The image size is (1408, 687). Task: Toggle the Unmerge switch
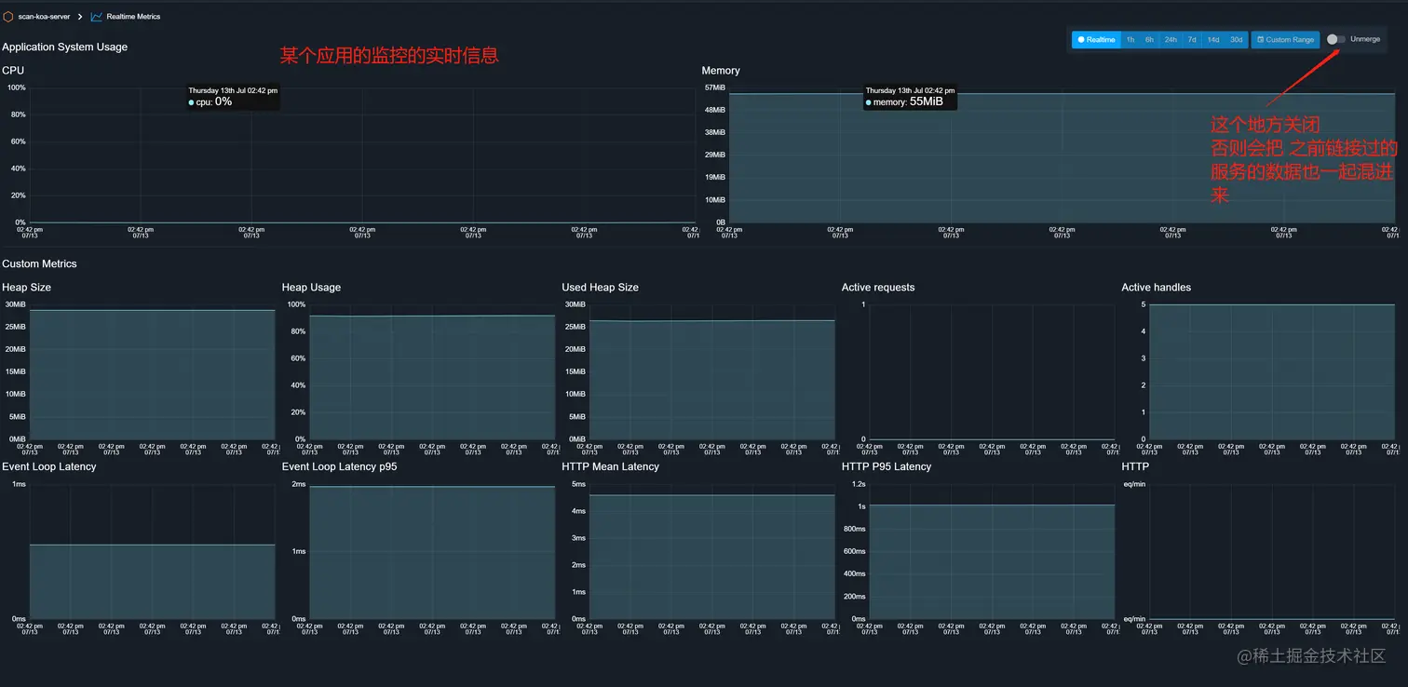tap(1335, 39)
